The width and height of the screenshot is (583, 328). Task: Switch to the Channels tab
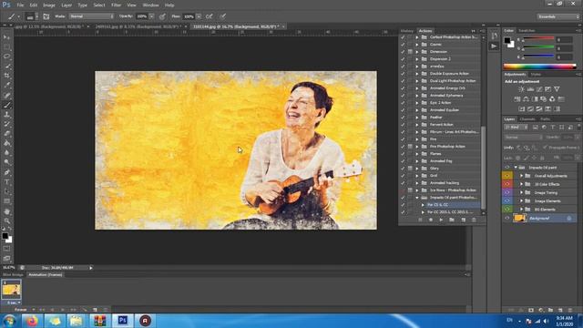[527, 119]
